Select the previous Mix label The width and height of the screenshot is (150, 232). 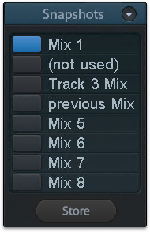click(91, 105)
